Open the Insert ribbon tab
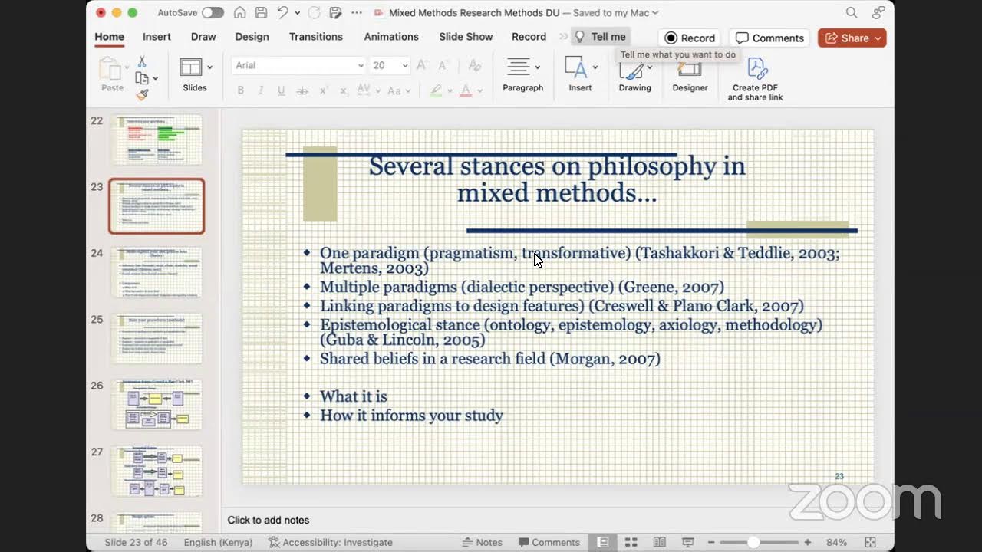982x552 pixels. tap(157, 37)
